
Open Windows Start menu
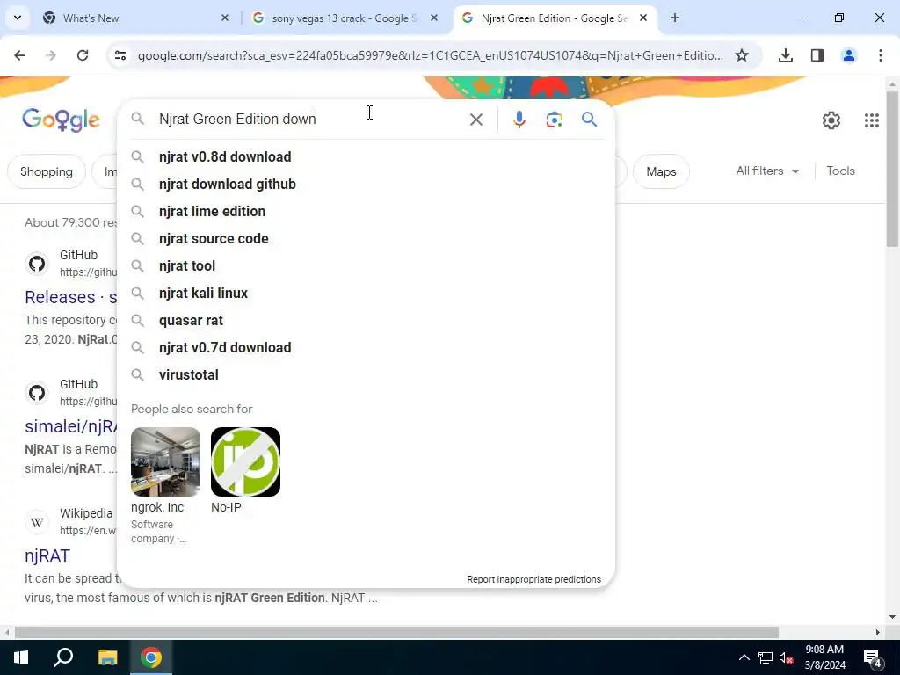pos(21,657)
